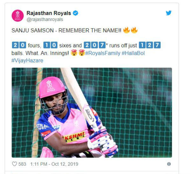The height and width of the screenshot is (174, 191).
Task: Click the keycap digits 207 runs
Action: 95,45
